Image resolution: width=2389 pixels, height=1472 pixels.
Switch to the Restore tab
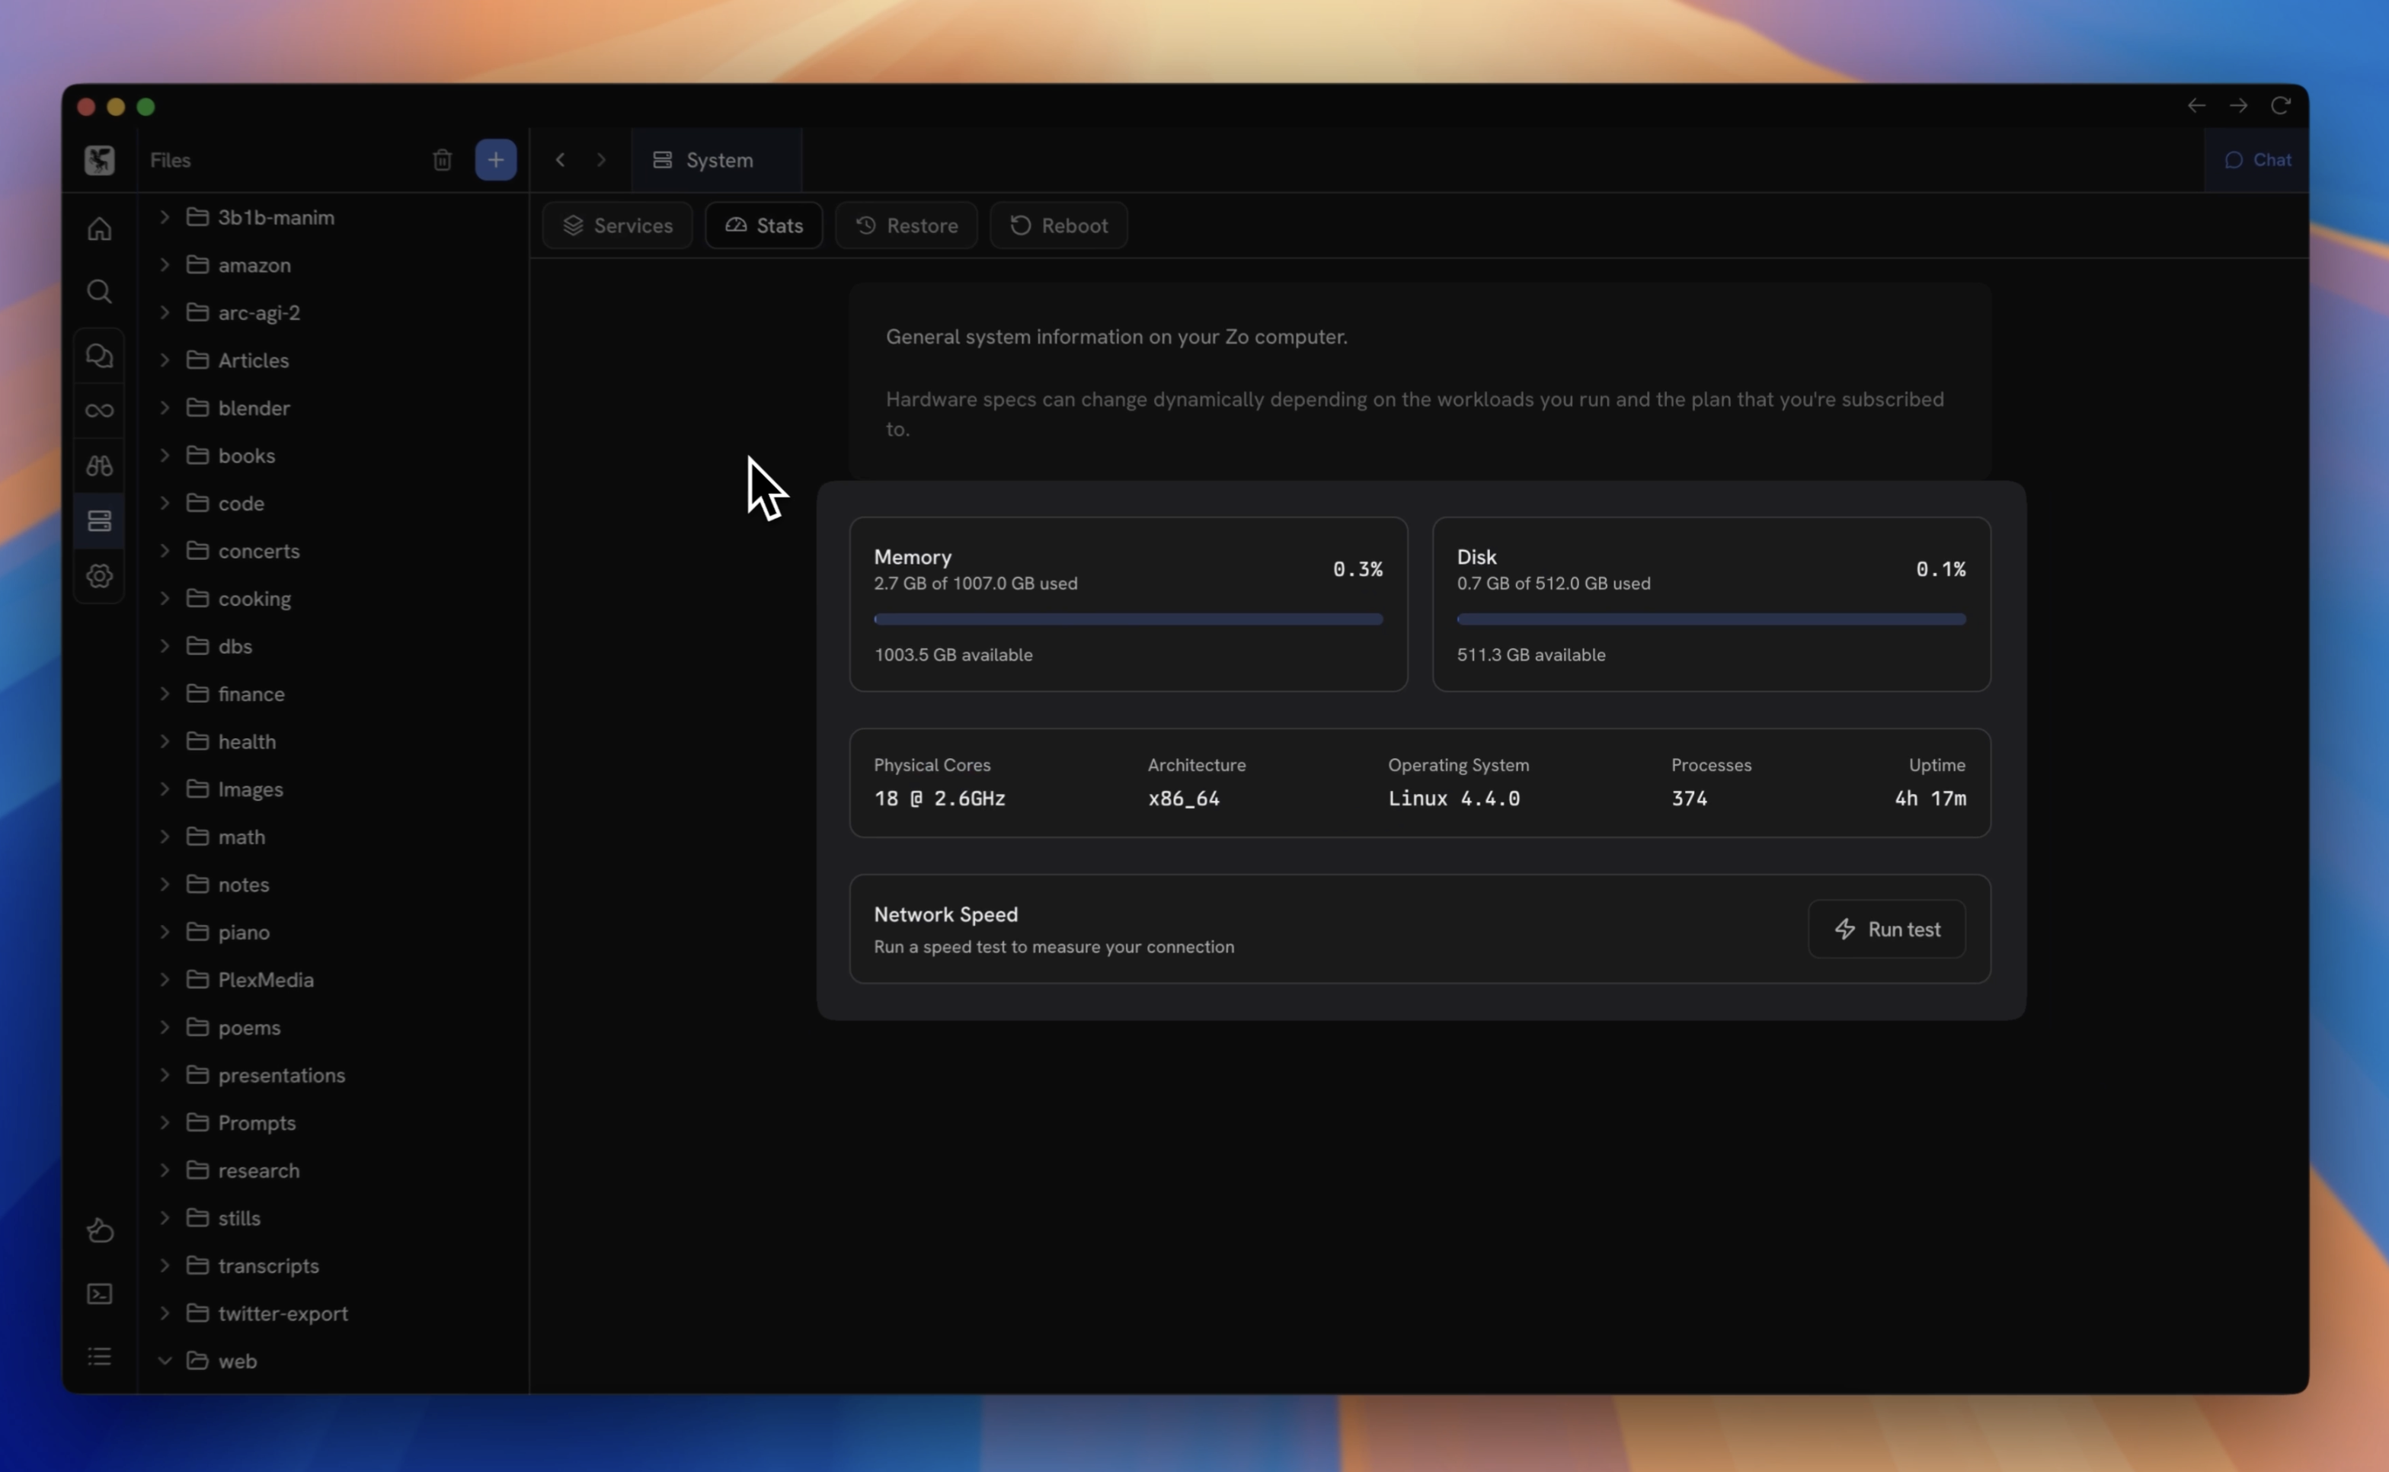point(906,226)
